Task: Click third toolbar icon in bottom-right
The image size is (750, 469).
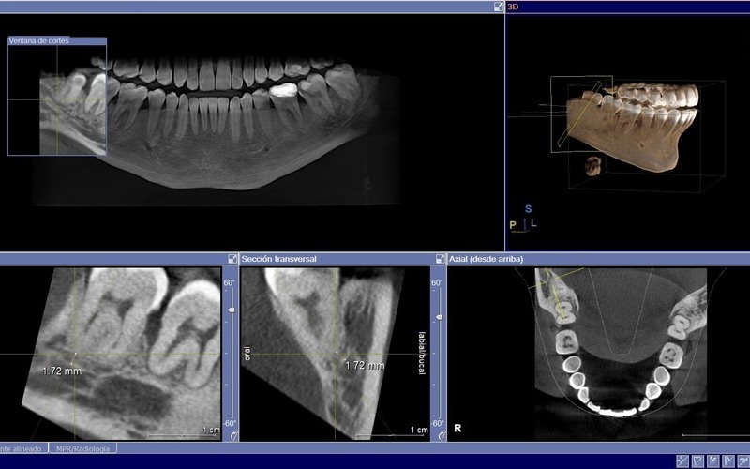Action: (x=713, y=461)
